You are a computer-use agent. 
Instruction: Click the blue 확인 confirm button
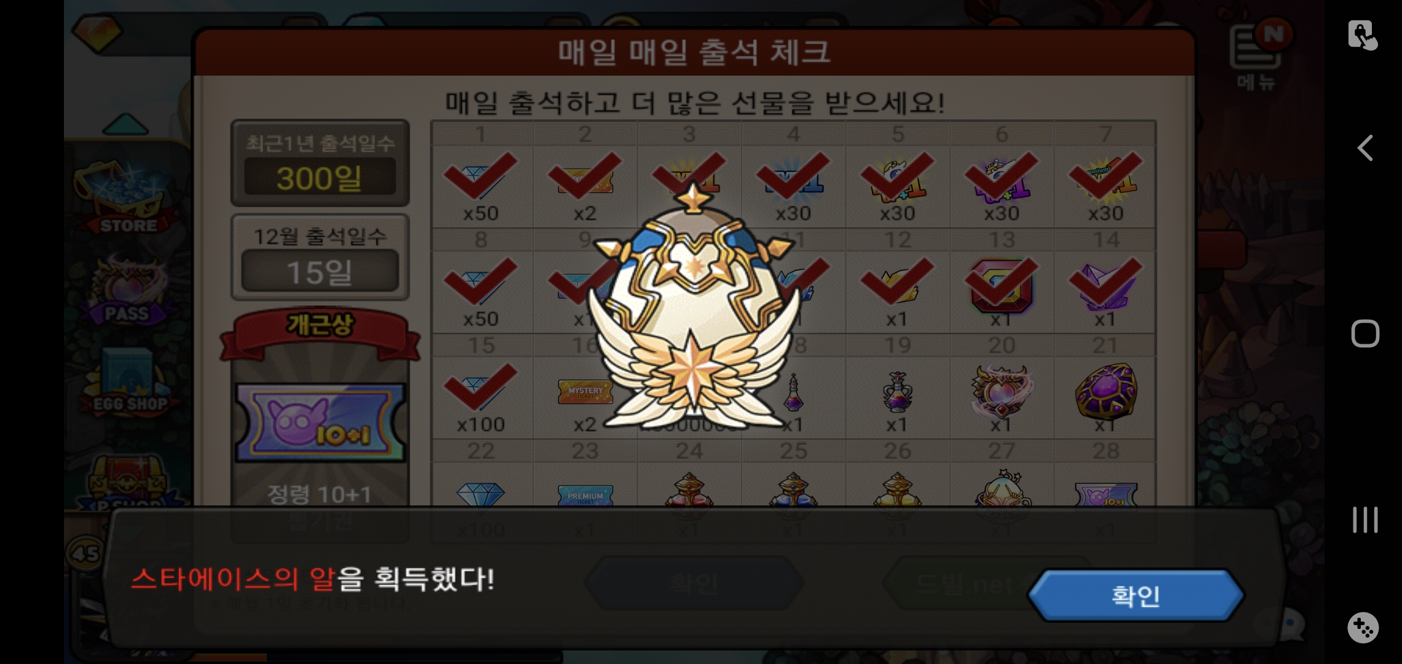(1136, 595)
